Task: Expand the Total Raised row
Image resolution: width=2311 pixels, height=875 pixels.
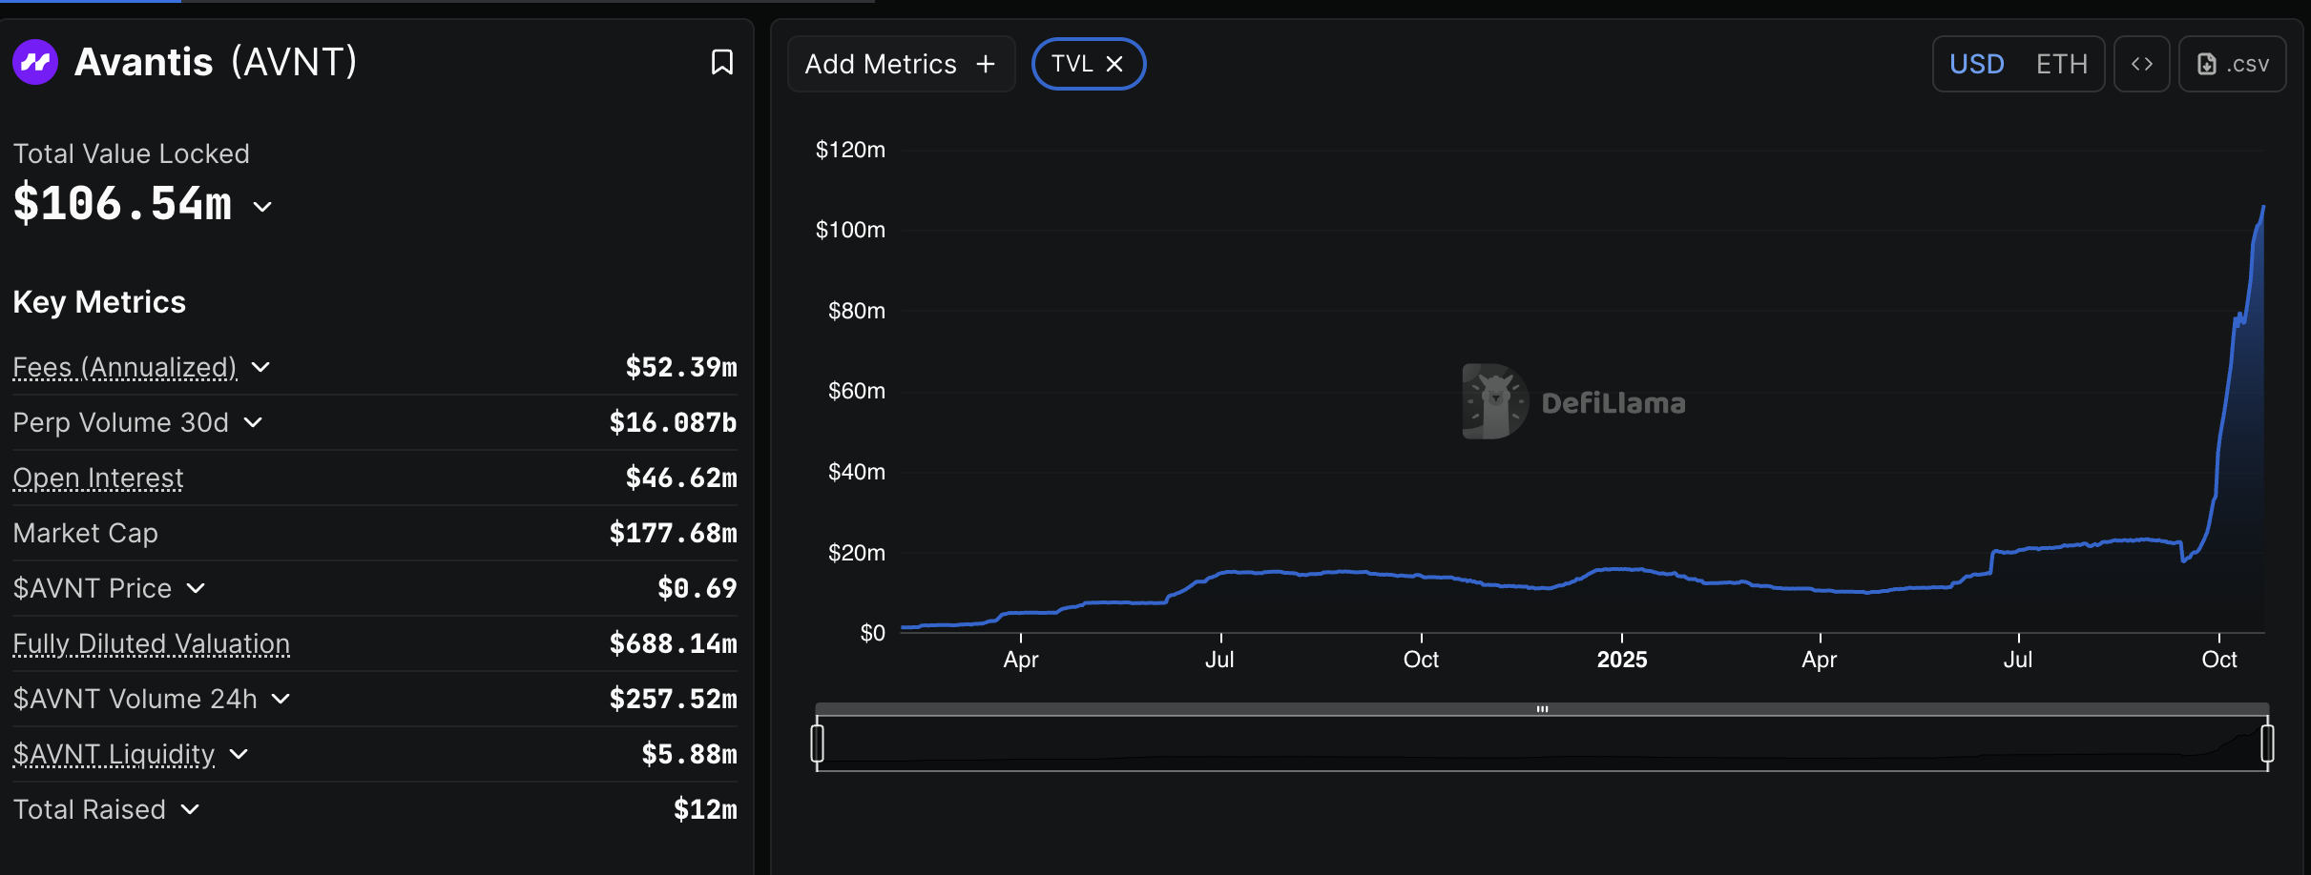Action: tap(190, 809)
